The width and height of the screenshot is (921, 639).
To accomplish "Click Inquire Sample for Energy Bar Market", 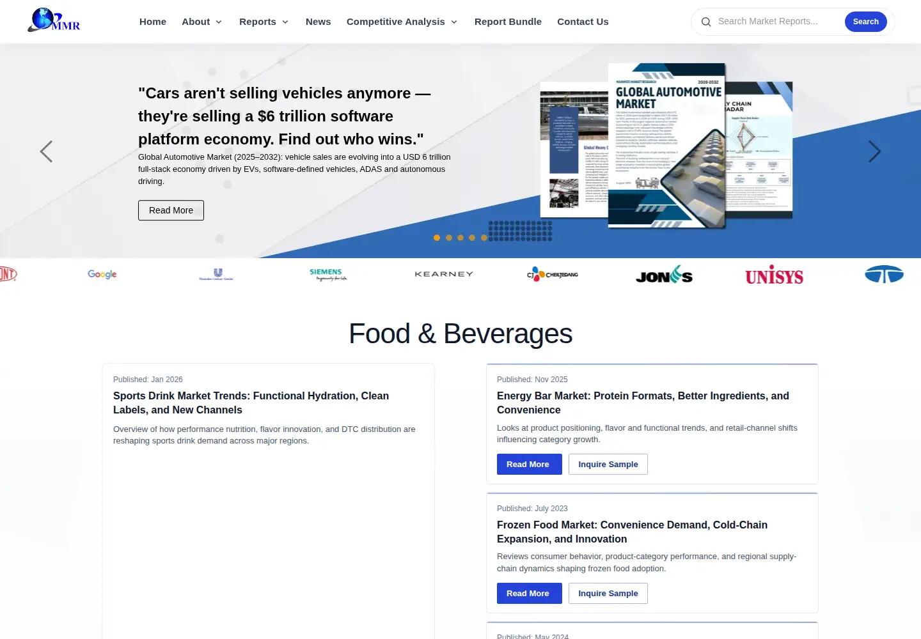I will 608,465.
